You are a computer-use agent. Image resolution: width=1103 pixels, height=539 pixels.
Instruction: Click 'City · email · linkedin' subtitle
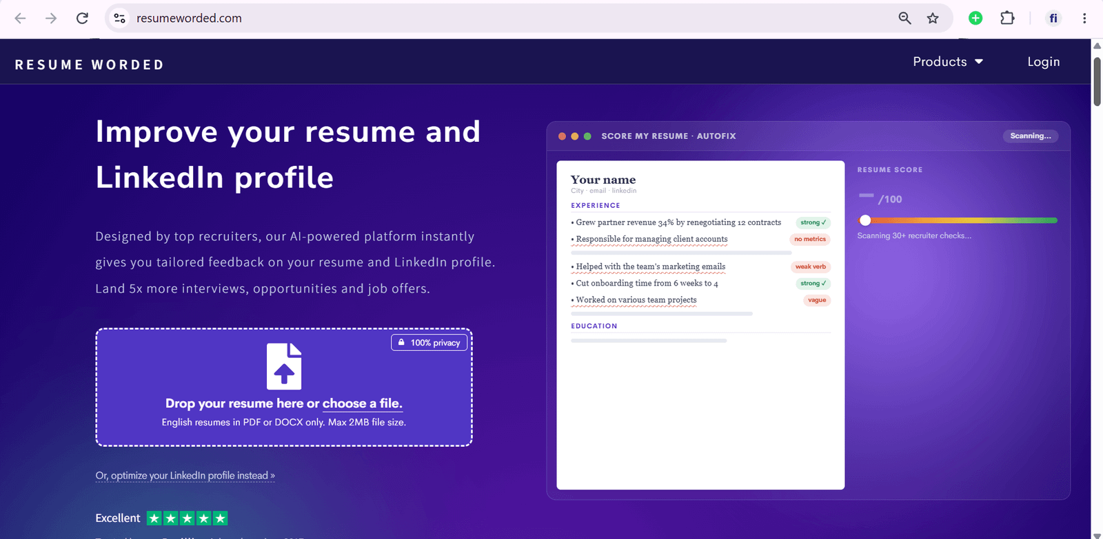(x=604, y=191)
